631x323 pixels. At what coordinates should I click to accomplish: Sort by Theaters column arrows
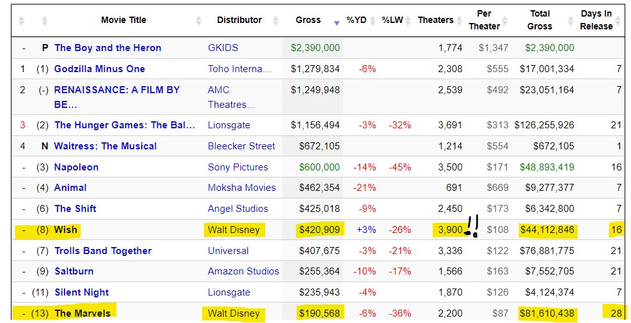pyautogui.click(x=459, y=20)
